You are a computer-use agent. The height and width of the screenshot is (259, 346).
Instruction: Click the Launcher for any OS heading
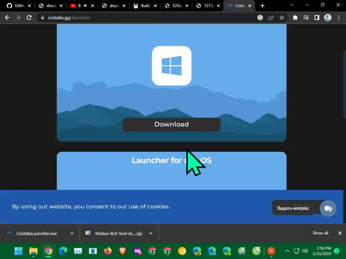pyautogui.click(x=171, y=160)
